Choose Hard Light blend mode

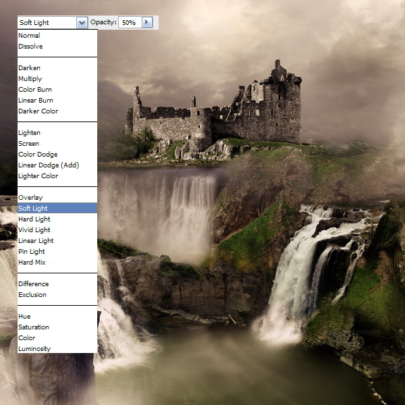pos(34,219)
